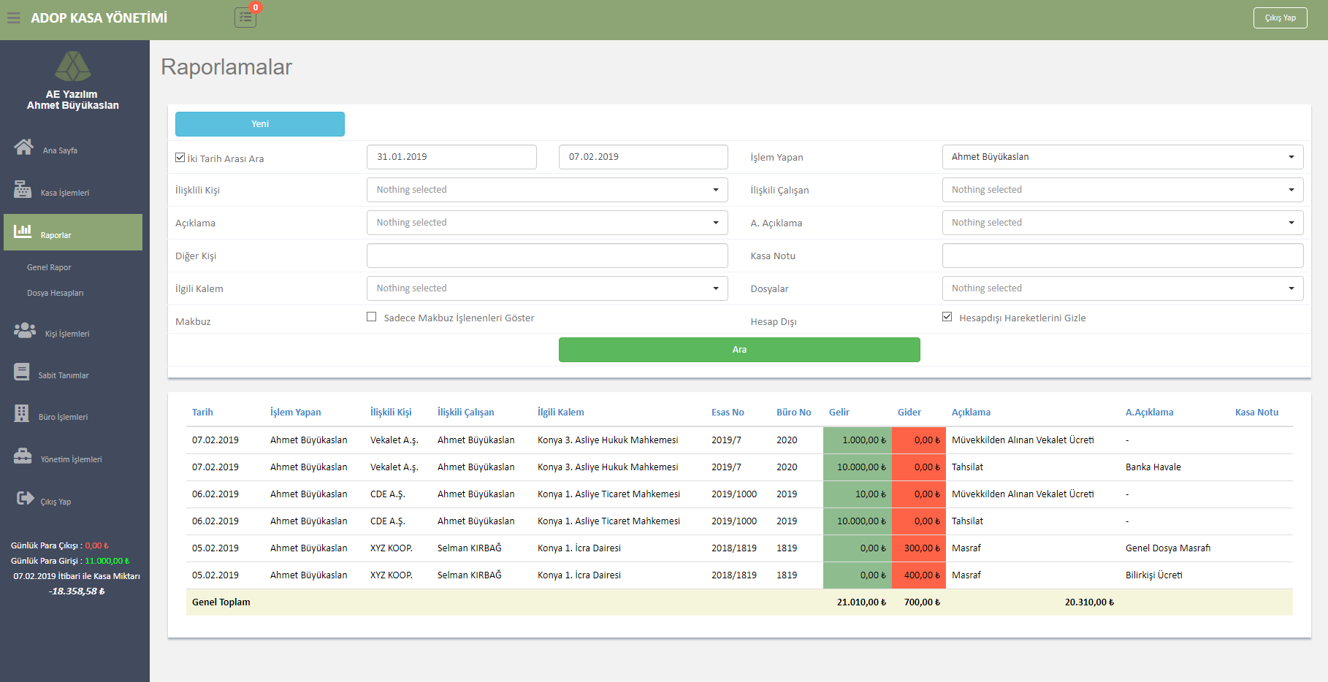Viewport: 1328px width, 682px height.
Task: Click the top-right Çıkış Yap button
Action: pos(1281,18)
